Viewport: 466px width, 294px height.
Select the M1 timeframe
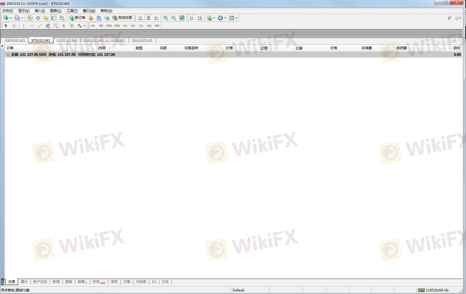93,26
